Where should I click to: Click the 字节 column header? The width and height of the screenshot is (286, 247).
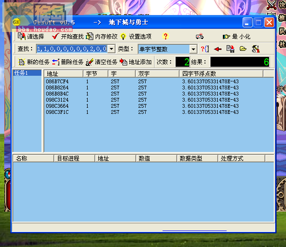pyautogui.click(x=96, y=74)
